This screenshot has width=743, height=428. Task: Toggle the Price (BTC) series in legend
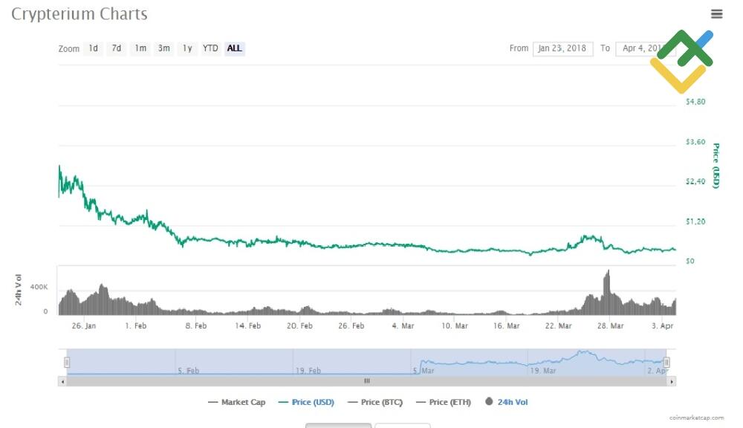(x=375, y=402)
